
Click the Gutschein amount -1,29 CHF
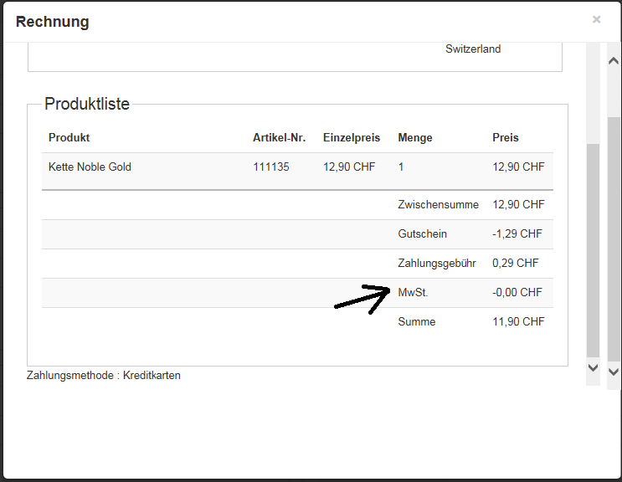pyautogui.click(x=517, y=234)
